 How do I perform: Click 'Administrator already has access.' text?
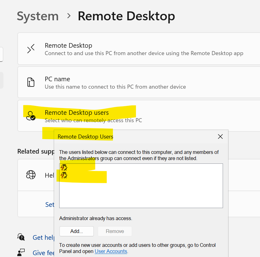tap(96, 219)
